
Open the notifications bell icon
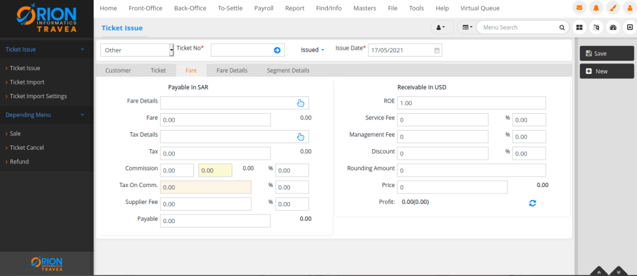click(596, 8)
